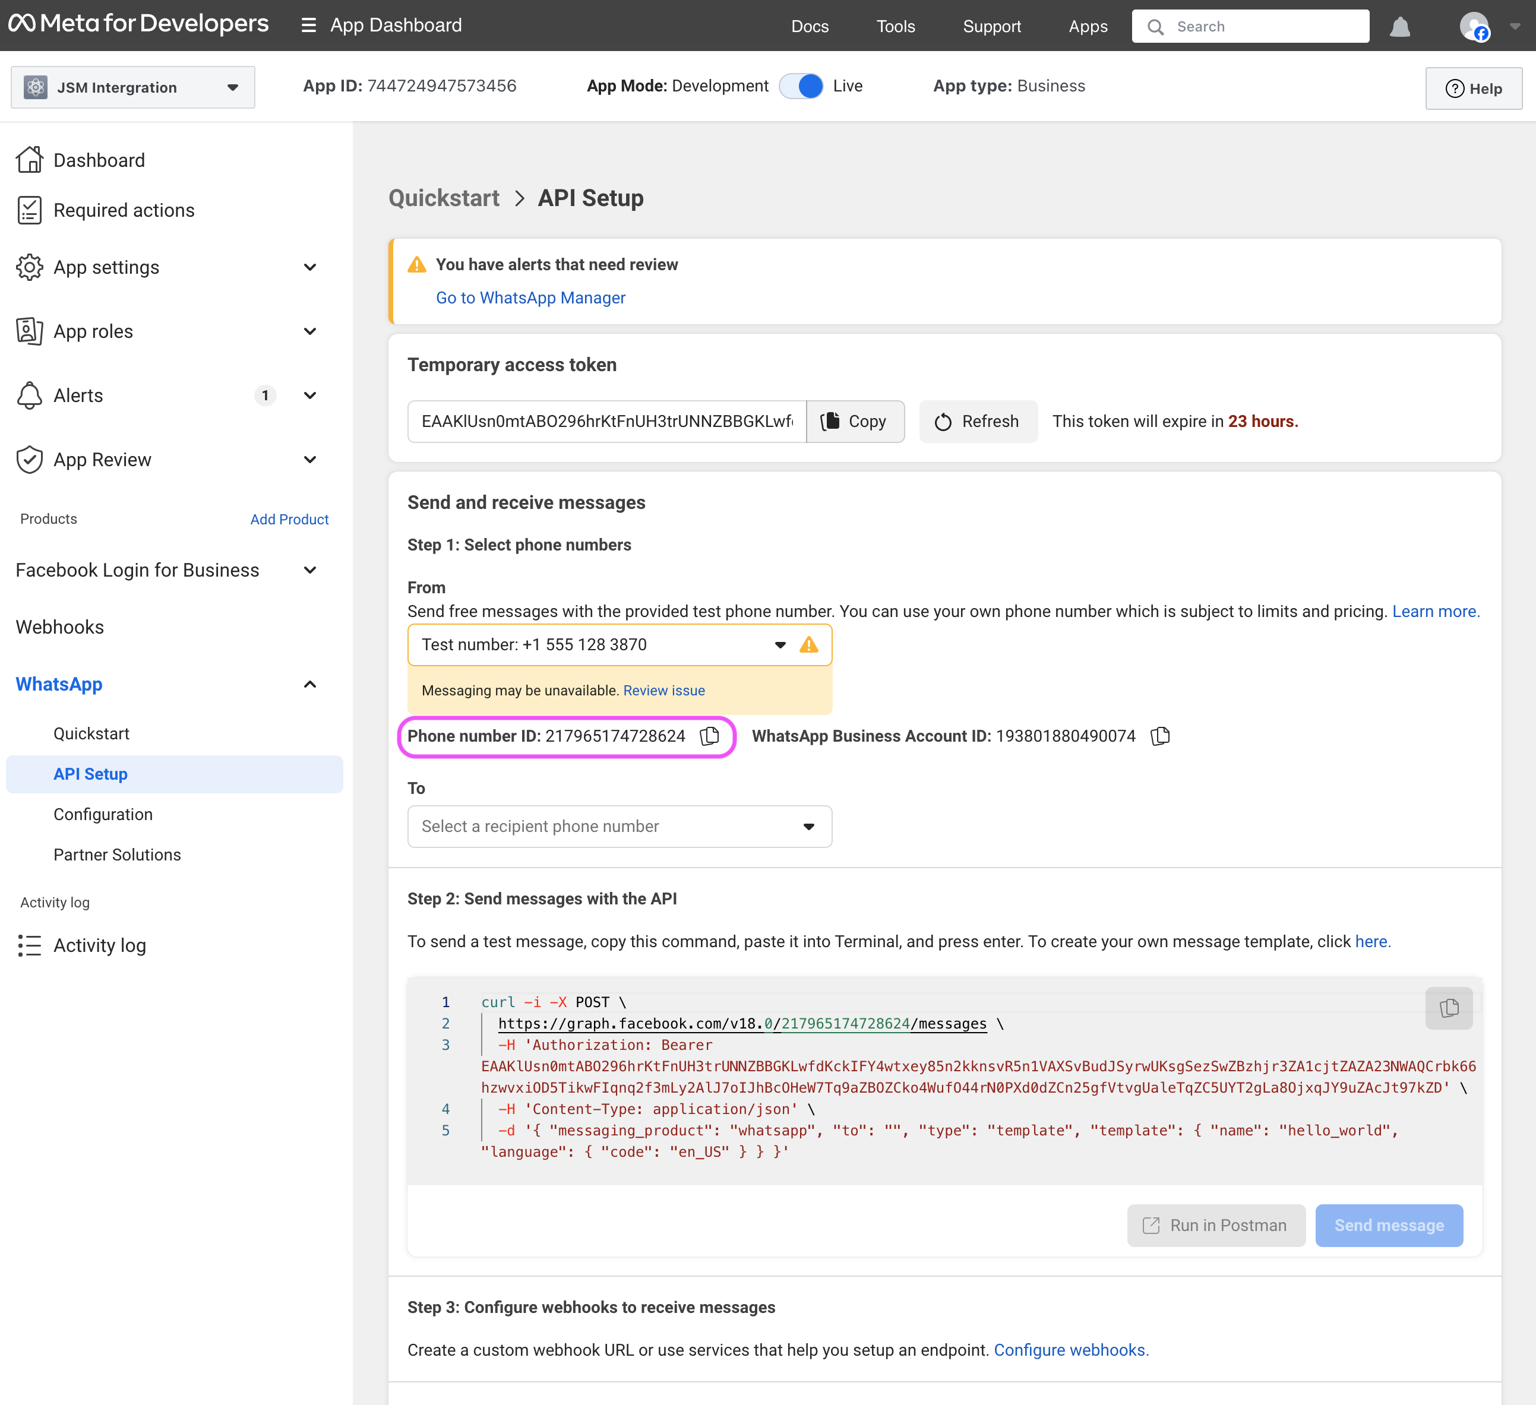This screenshot has width=1536, height=1405.
Task: Follow the Go to WhatsApp Manager link
Action: pyautogui.click(x=530, y=298)
